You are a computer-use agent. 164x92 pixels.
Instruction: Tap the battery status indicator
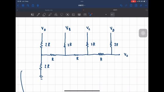tap(145, 1)
